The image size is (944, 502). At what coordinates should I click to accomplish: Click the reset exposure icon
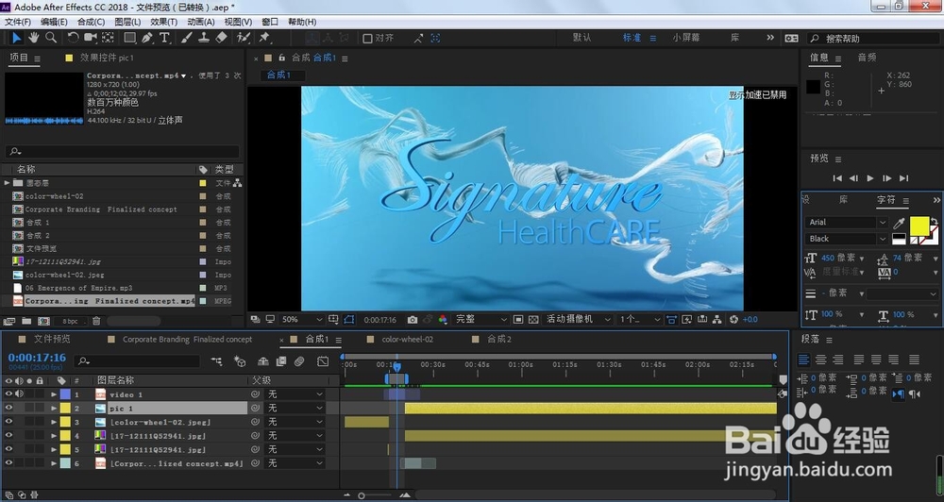(x=733, y=320)
